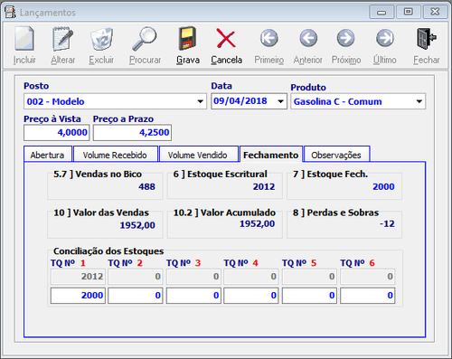Expand the Posto dropdown list

tap(200, 101)
